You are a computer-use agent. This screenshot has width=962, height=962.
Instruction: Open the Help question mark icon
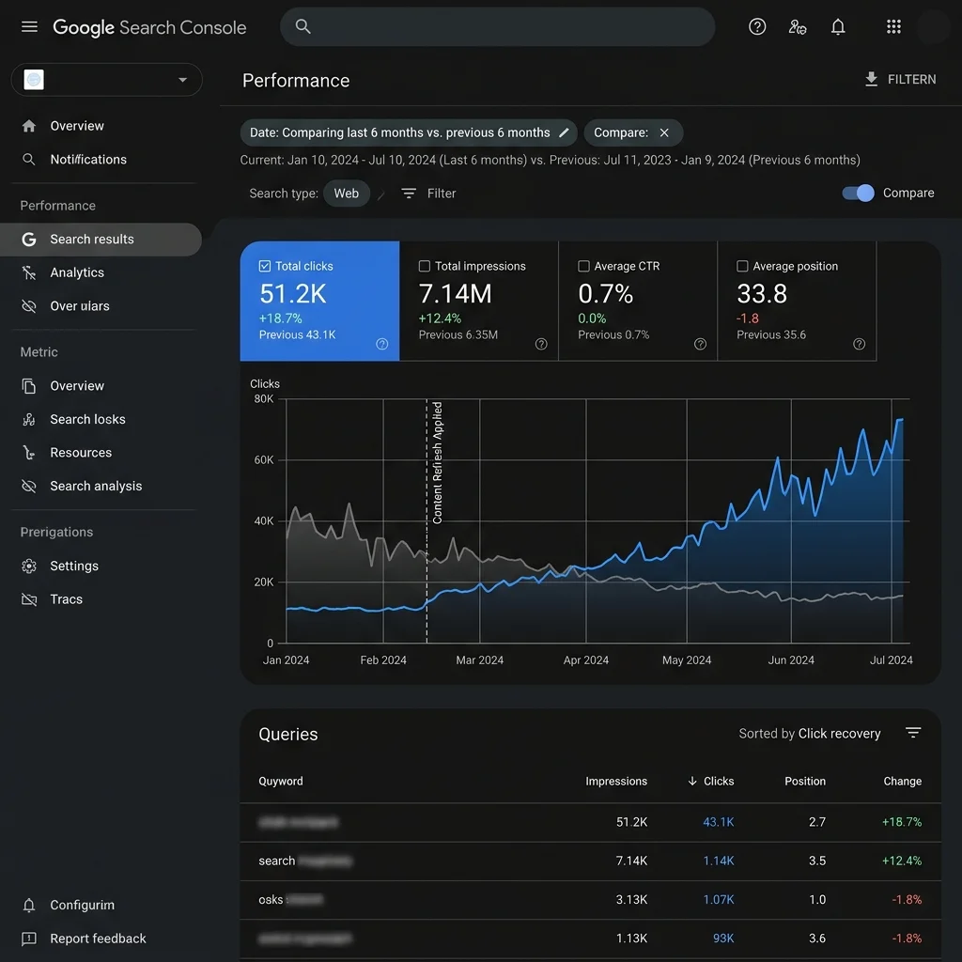point(757,26)
